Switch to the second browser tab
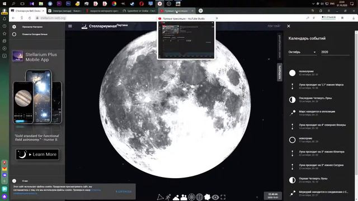 [66, 11]
